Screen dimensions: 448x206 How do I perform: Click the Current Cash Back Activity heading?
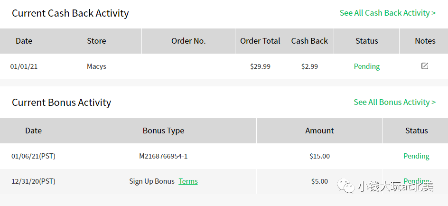pyautogui.click(x=70, y=13)
